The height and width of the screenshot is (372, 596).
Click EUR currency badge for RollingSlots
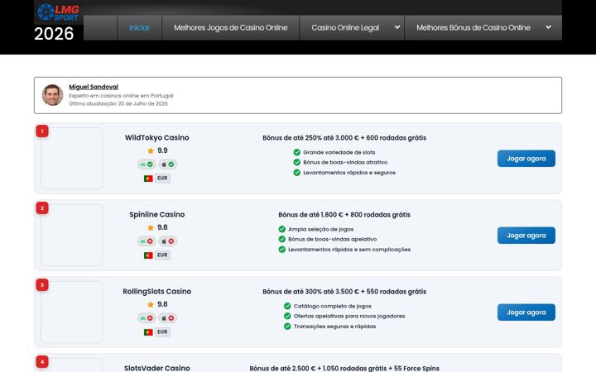[x=162, y=331]
